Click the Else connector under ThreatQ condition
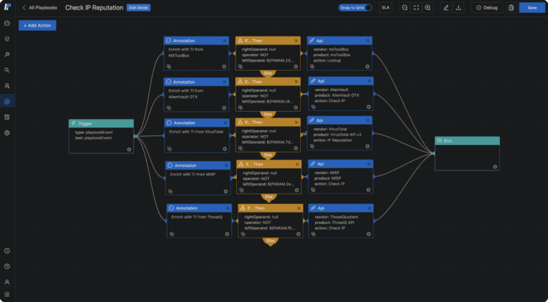This screenshot has width=548, height=302. click(x=271, y=241)
